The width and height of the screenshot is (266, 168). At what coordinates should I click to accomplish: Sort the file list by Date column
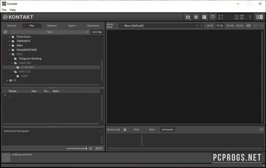[76, 91]
